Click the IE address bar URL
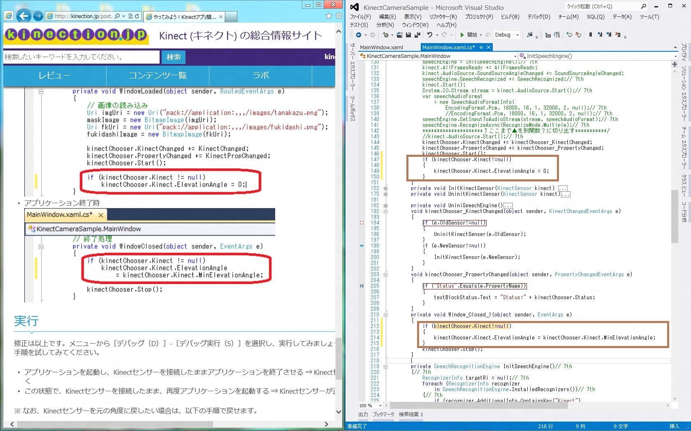 (x=83, y=16)
